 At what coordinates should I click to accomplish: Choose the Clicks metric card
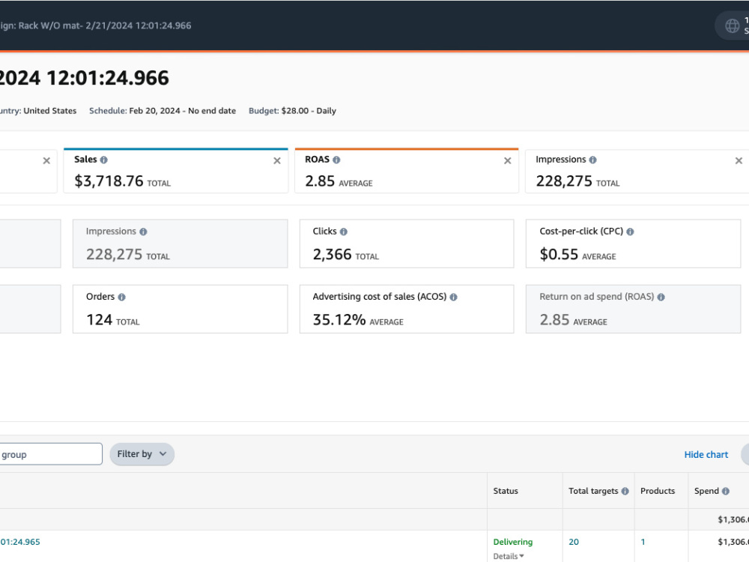[407, 244]
